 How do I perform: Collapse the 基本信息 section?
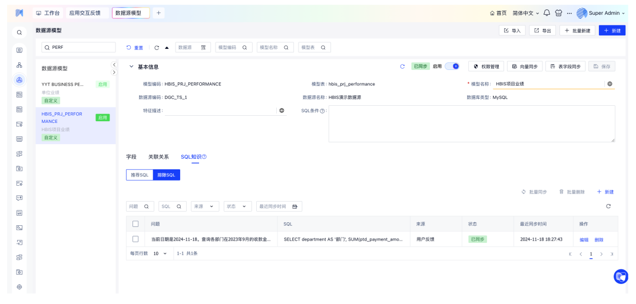131,67
